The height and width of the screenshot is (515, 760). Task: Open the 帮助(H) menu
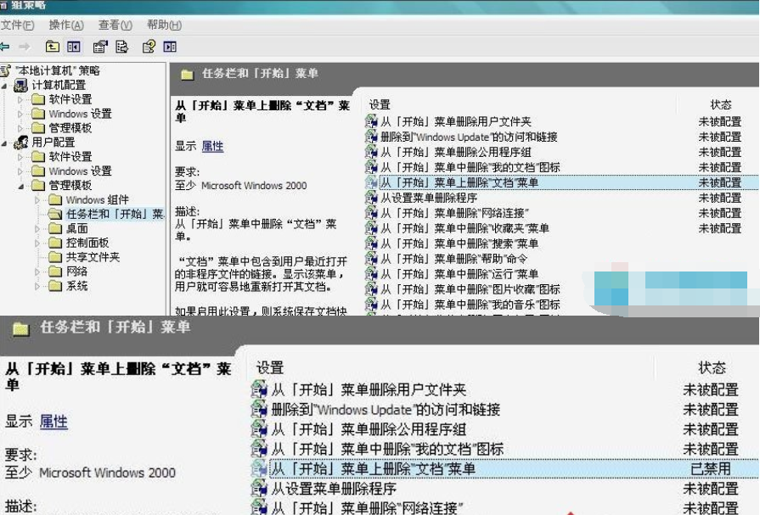(164, 25)
